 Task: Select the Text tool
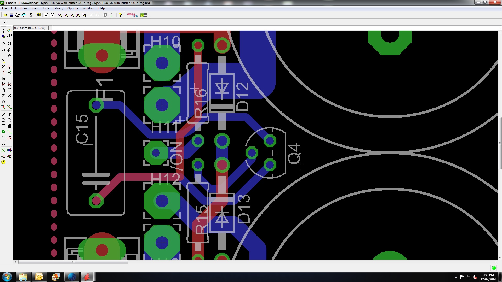click(x=9, y=114)
